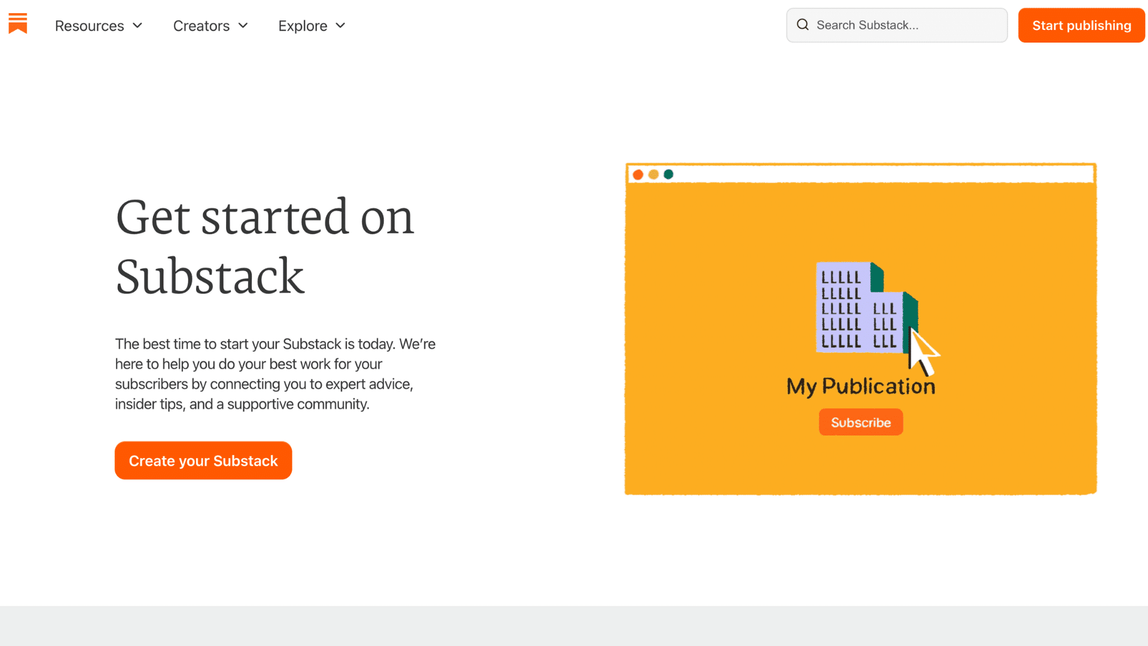The width and height of the screenshot is (1148, 646).
Task: Open the Resources menu
Action: pyautogui.click(x=99, y=26)
